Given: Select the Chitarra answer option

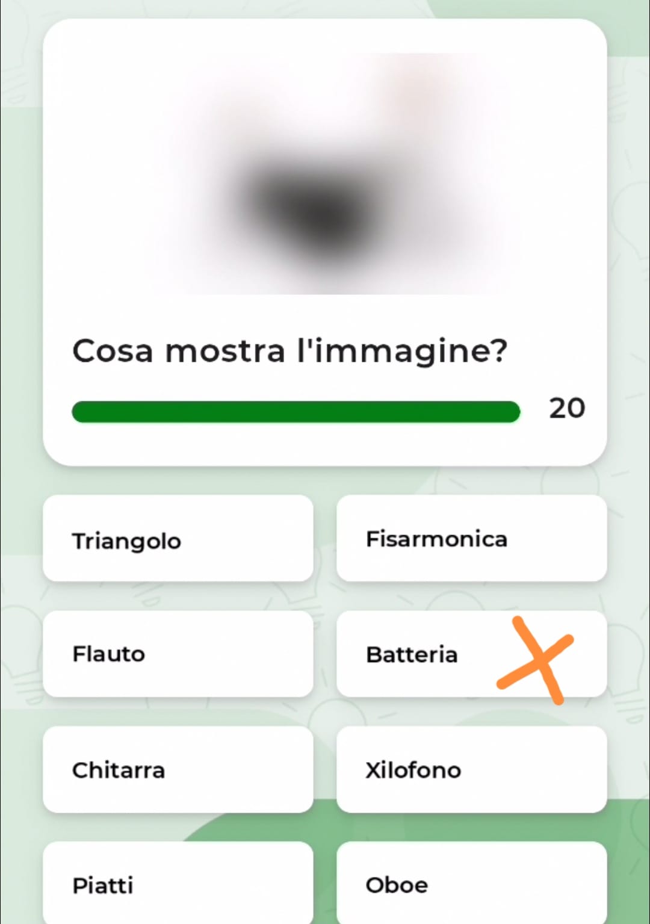Looking at the screenshot, I should pyautogui.click(x=178, y=770).
